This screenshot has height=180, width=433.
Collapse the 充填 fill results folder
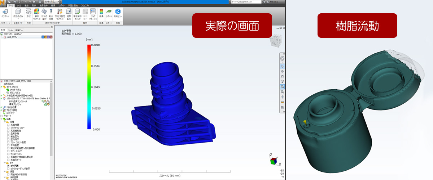coord(5,122)
